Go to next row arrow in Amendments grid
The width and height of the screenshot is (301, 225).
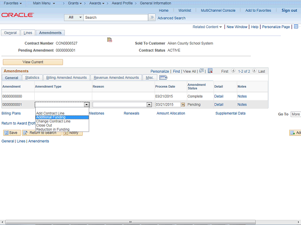(254, 71)
